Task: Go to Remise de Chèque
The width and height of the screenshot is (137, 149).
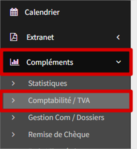Action: tap(59, 135)
